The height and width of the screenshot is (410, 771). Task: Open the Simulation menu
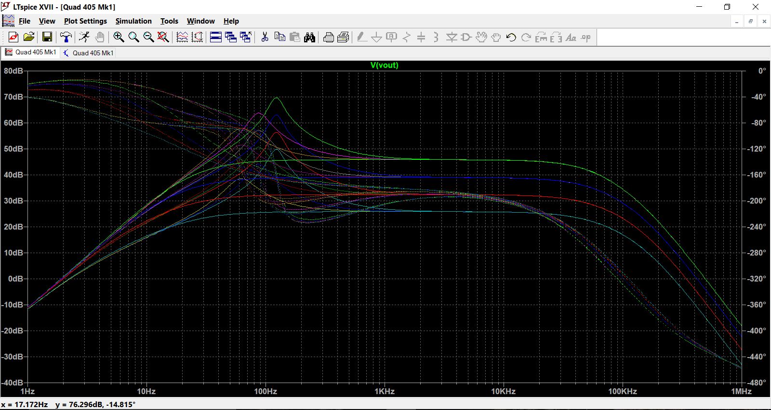click(x=133, y=21)
